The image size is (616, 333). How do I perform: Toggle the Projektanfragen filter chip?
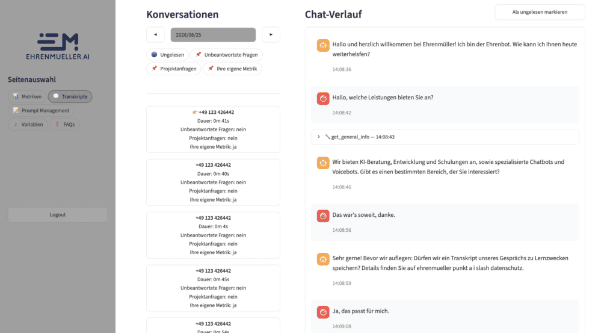pos(174,69)
